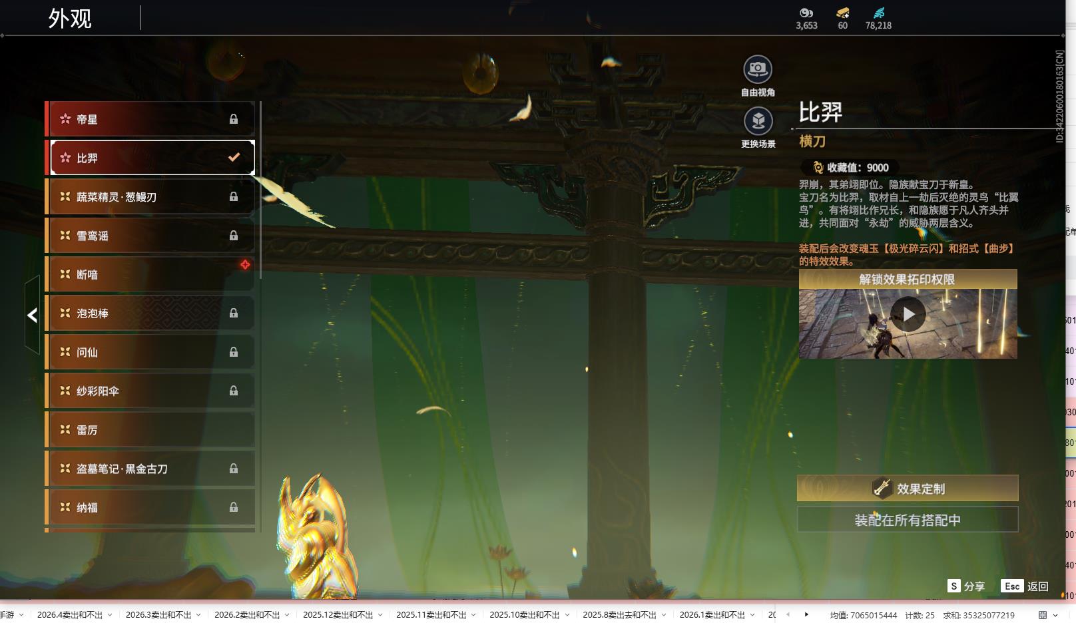Click the 装配在所有搭配中 button
Viewport: 1076px width, 625px height.
tap(908, 520)
